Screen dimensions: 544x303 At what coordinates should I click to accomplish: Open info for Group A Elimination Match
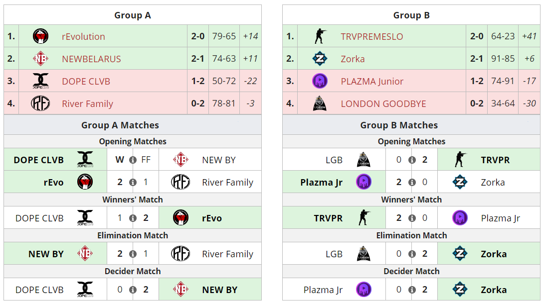[x=133, y=254]
